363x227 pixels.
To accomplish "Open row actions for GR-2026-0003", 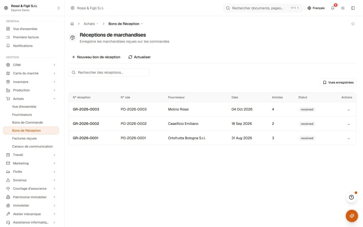I will (349, 109).
